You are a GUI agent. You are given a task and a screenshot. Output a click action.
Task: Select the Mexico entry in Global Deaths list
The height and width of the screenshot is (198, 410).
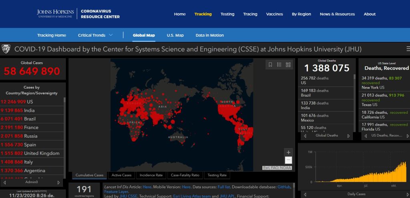326,118
